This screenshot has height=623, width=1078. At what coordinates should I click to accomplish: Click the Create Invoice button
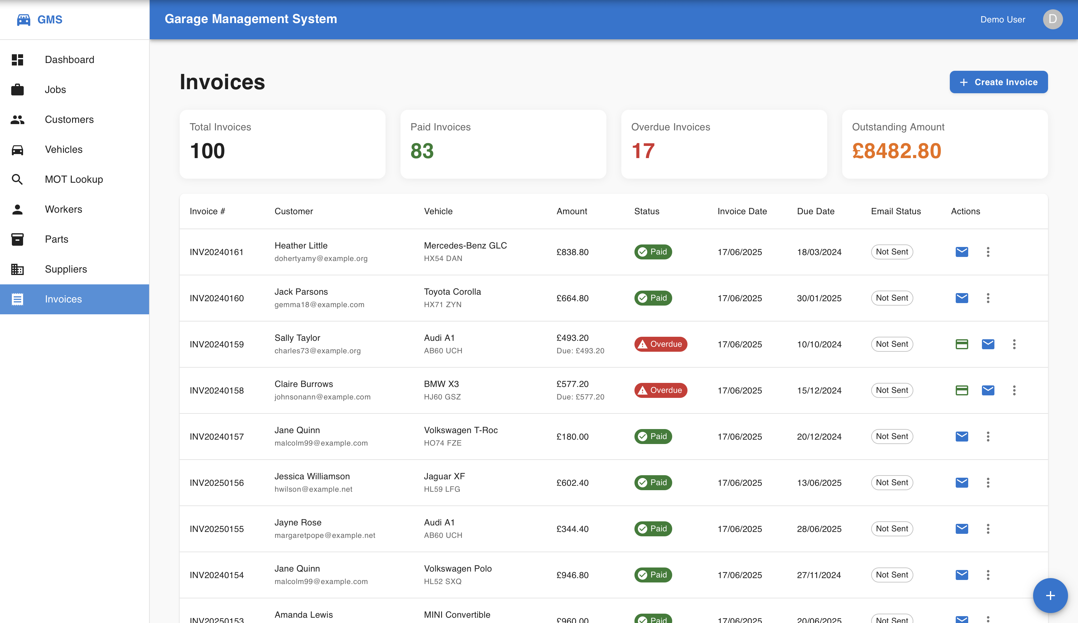[998, 82]
